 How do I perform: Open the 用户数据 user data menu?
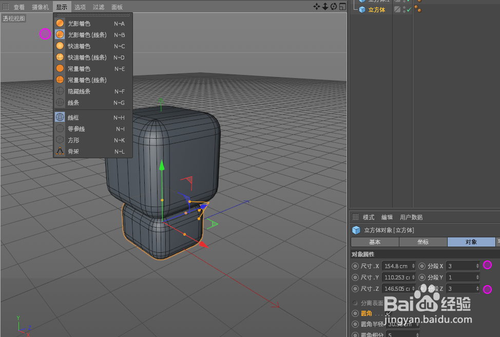(411, 217)
